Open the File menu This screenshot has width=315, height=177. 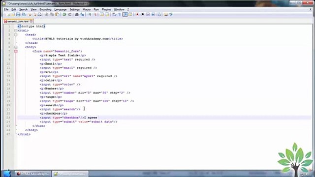[6, 9]
